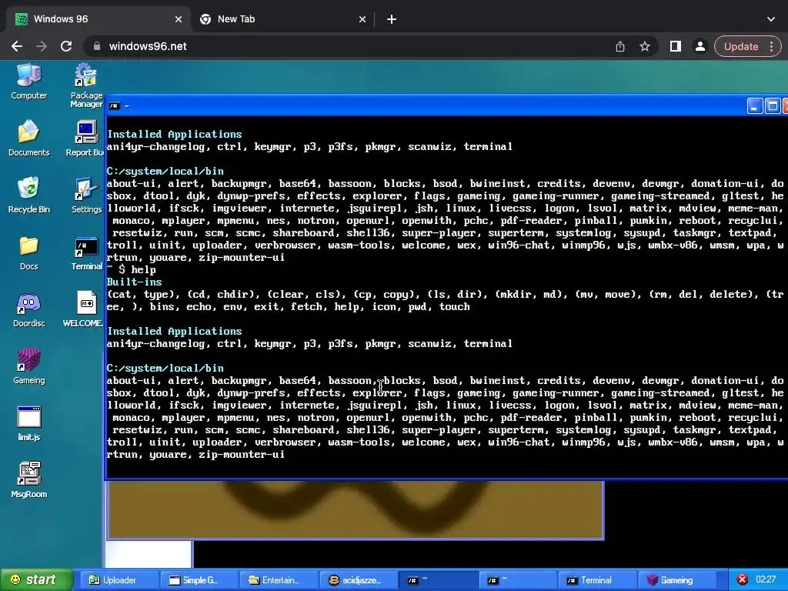Screen dimensions: 788x591
Task: Open the Chrome three-dot menu
Action: pos(771,46)
